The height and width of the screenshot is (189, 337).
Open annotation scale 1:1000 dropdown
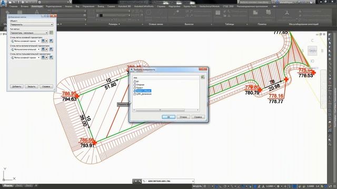(x=270, y=186)
